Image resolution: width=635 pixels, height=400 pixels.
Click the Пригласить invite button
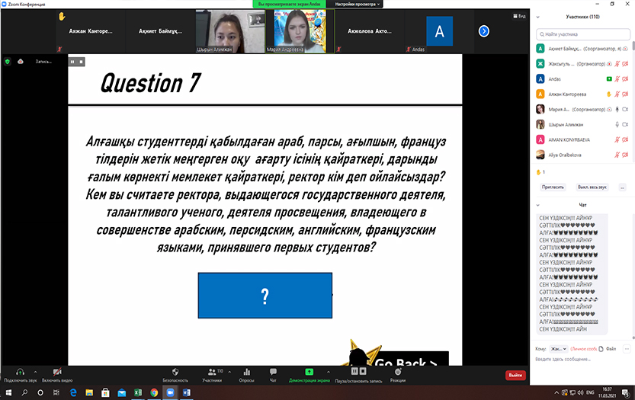coord(553,187)
